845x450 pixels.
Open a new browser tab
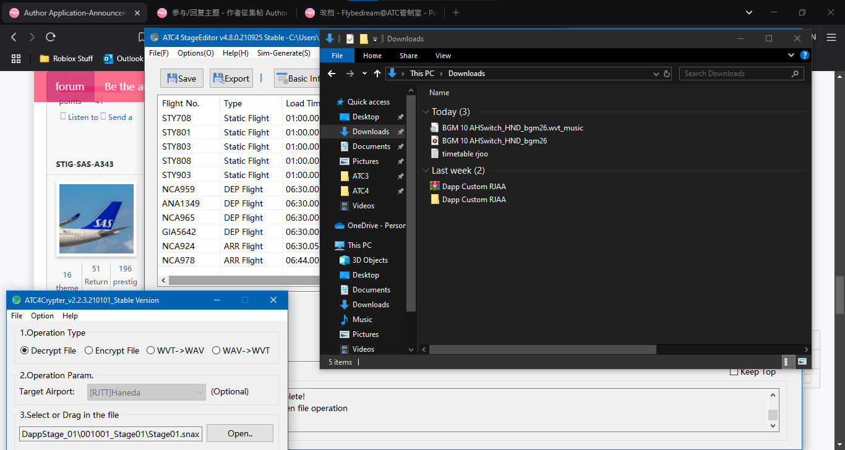pyautogui.click(x=456, y=12)
